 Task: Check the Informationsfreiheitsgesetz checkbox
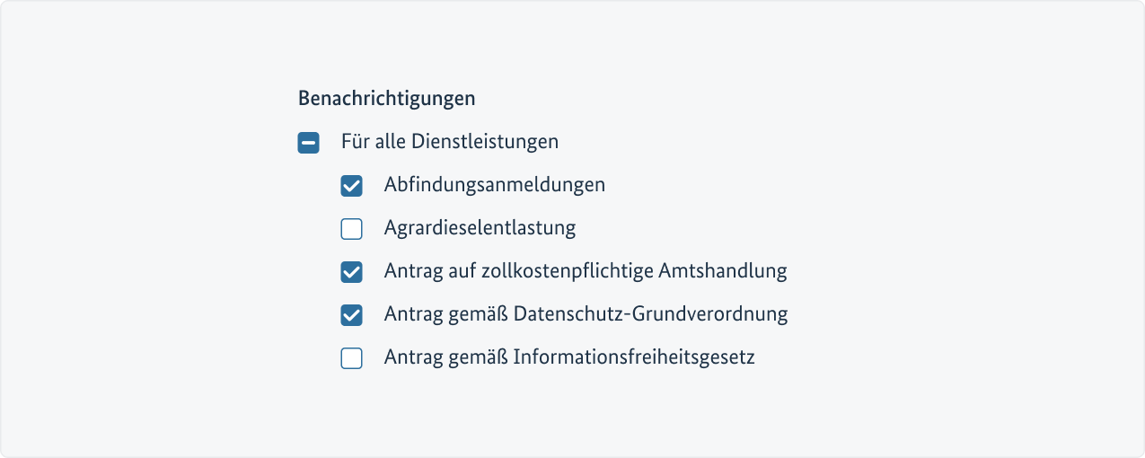(x=352, y=358)
